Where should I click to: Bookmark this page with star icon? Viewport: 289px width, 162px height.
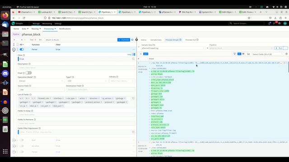point(249,18)
